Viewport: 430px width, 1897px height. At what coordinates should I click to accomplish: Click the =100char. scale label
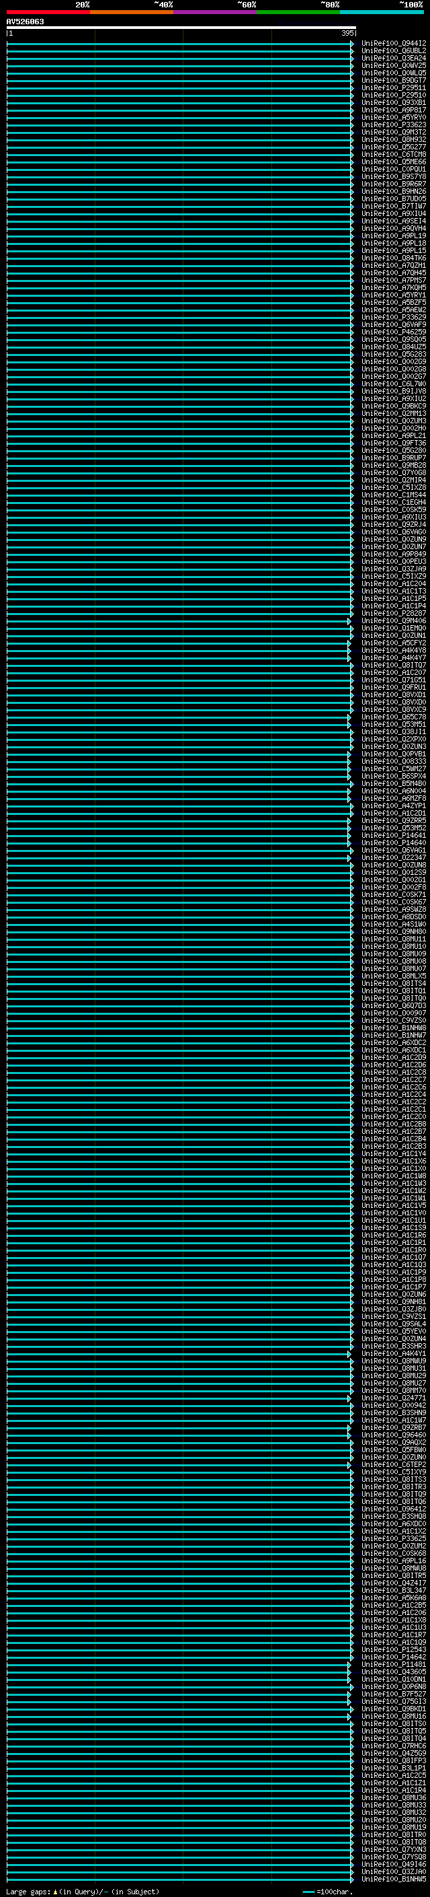pyautogui.click(x=335, y=1891)
